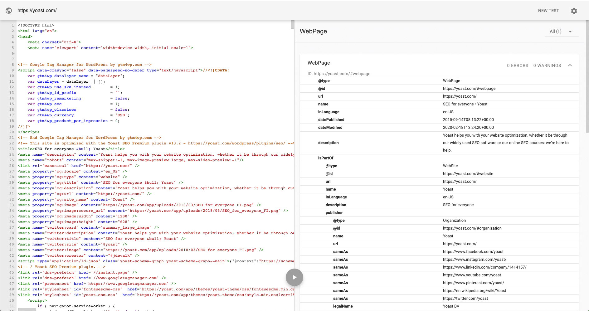
Task: Click the canonical yoast.com link in code
Action: [x=108, y=166]
